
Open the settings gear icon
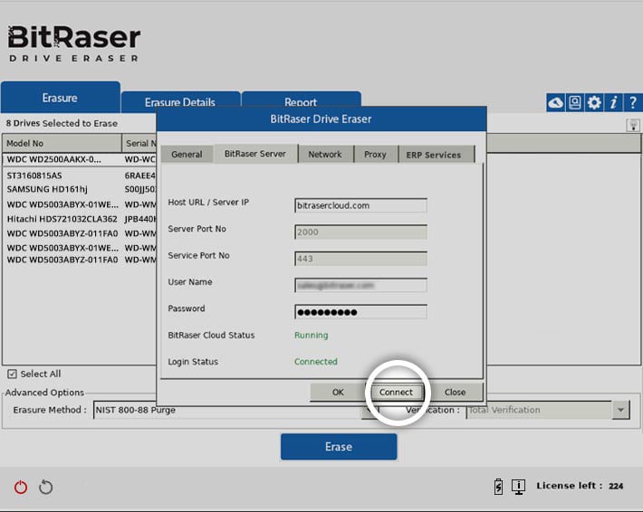pyautogui.click(x=594, y=102)
